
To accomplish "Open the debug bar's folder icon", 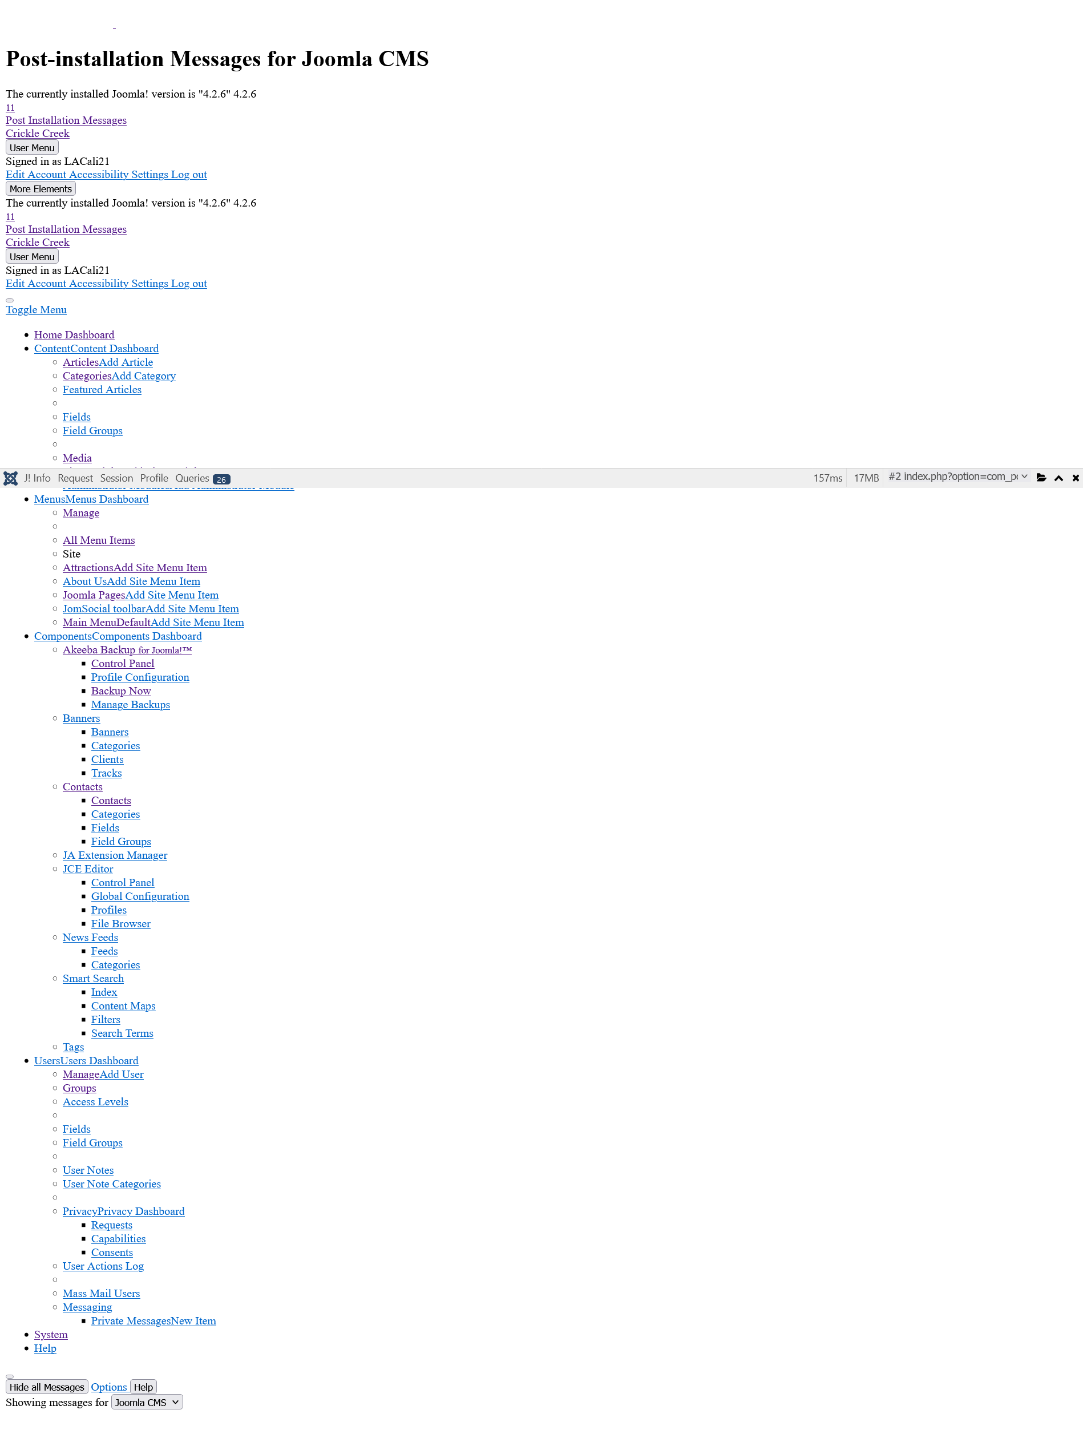I will tap(1041, 478).
